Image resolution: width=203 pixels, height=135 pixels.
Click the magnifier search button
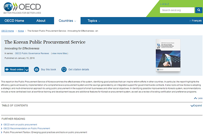199,10
